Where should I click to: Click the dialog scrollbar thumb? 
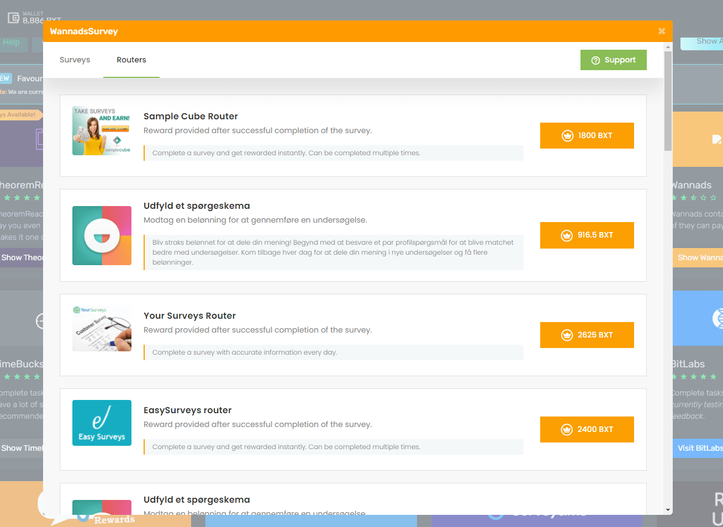(x=668, y=101)
